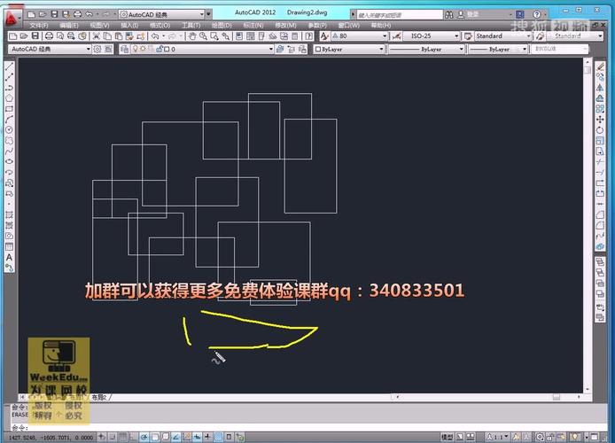The width and height of the screenshot is (615, 443).
Task: Open the Properties palette icon
Action: (239, 36)
